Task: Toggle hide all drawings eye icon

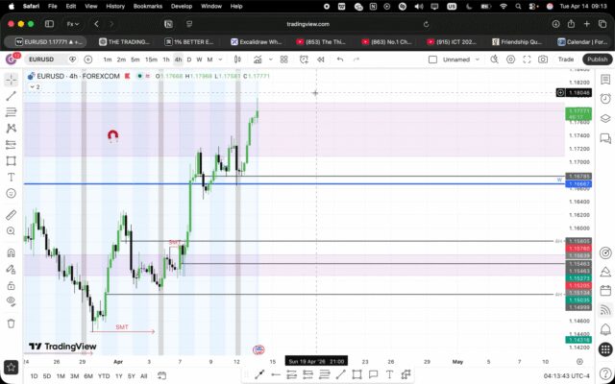Action: 11,290
